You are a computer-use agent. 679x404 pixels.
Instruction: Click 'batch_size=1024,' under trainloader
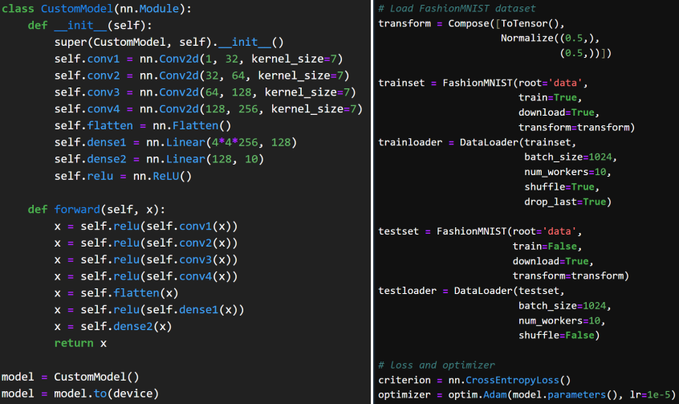[x=571, y=157]
